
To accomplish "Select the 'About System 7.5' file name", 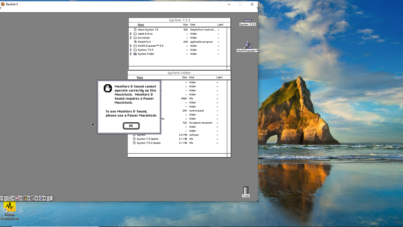I will (148, 30).
